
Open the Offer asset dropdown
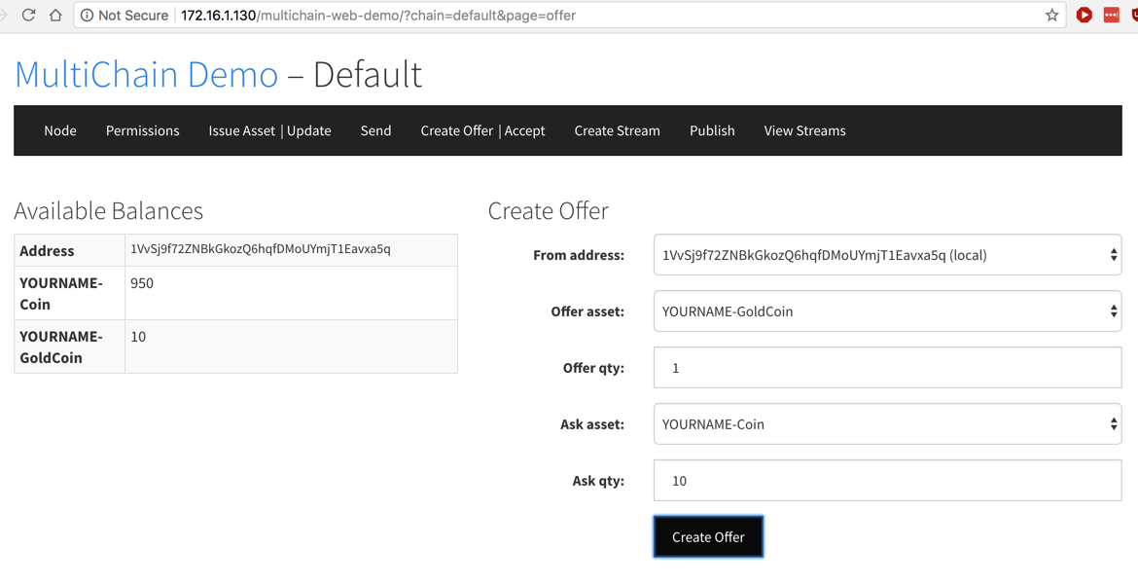click(x=887, y=311)
